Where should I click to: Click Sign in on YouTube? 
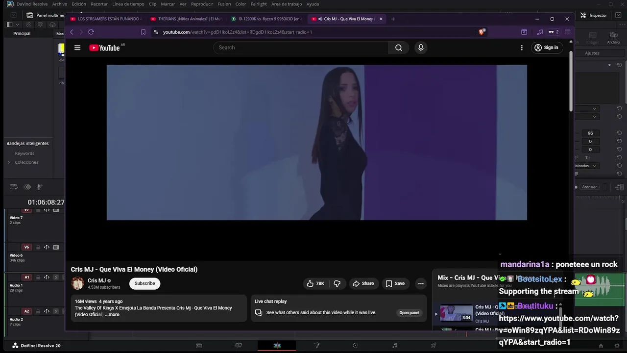[x=546, y=48]
